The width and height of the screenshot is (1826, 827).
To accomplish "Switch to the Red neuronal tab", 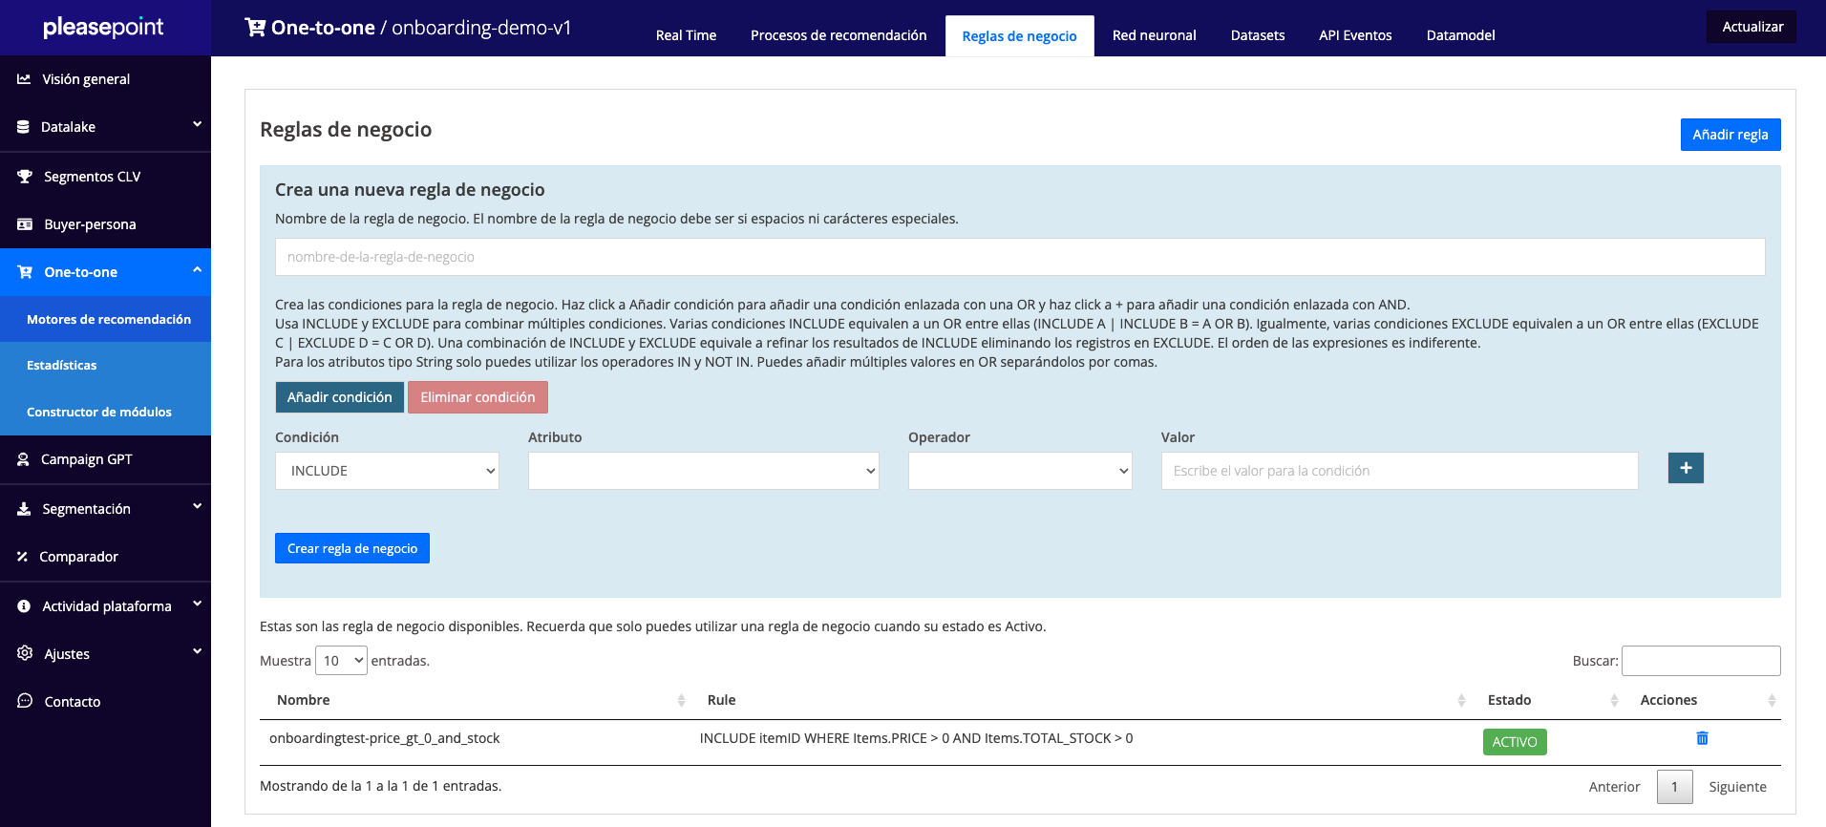I will [x=1154, y=35].
